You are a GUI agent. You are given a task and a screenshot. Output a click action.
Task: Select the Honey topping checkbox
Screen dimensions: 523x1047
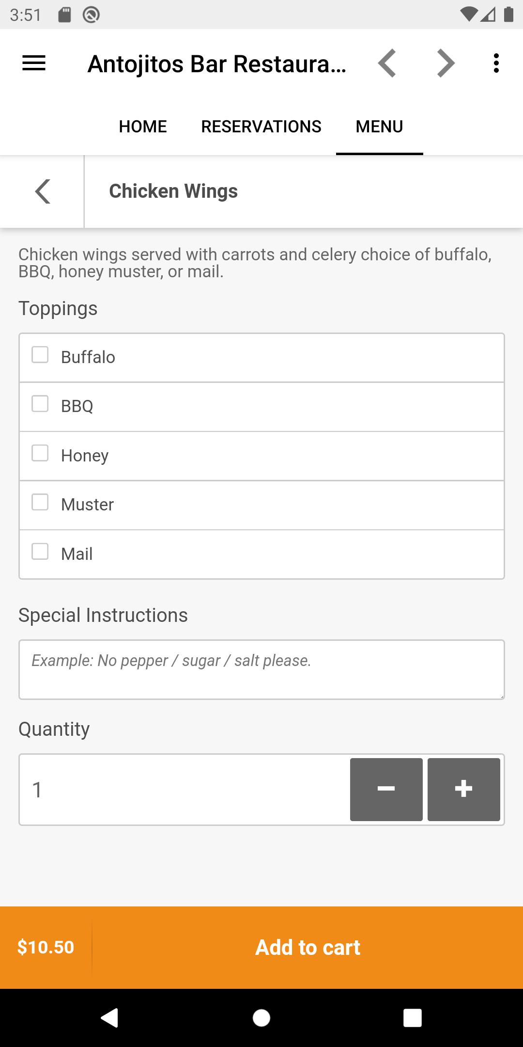[x=40, y=453]
